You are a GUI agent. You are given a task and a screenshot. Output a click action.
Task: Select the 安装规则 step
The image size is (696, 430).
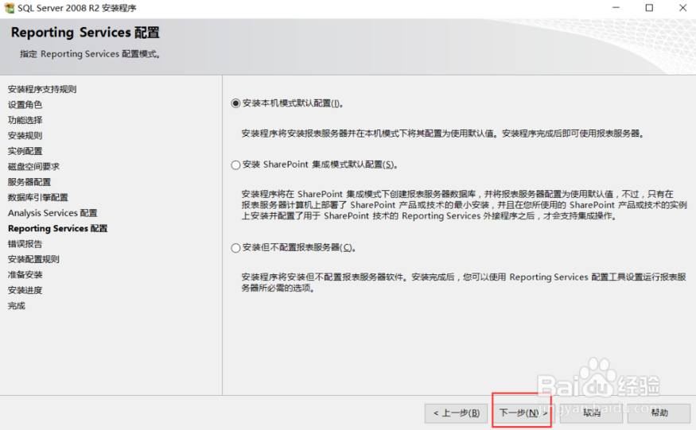click(x=25, y=136)
